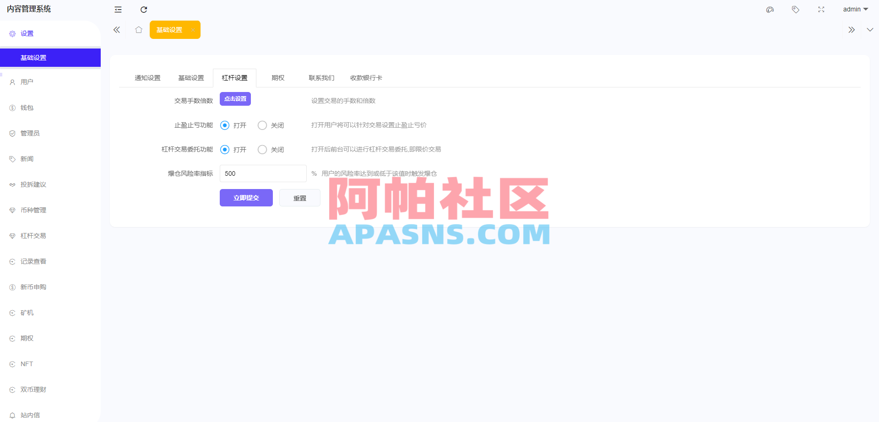The height and width of the screenshot is (422, 879).
Task: Open the admin account dropdown
Action: click(855, 9)
